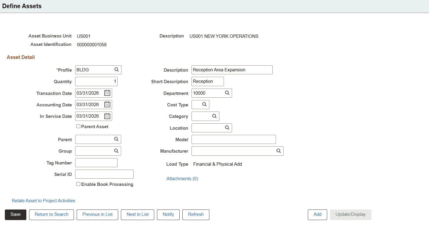This screenshot has width=429, height=250.
Task: Open the Transaction Date calendar picker
Action: pos(107,93)
